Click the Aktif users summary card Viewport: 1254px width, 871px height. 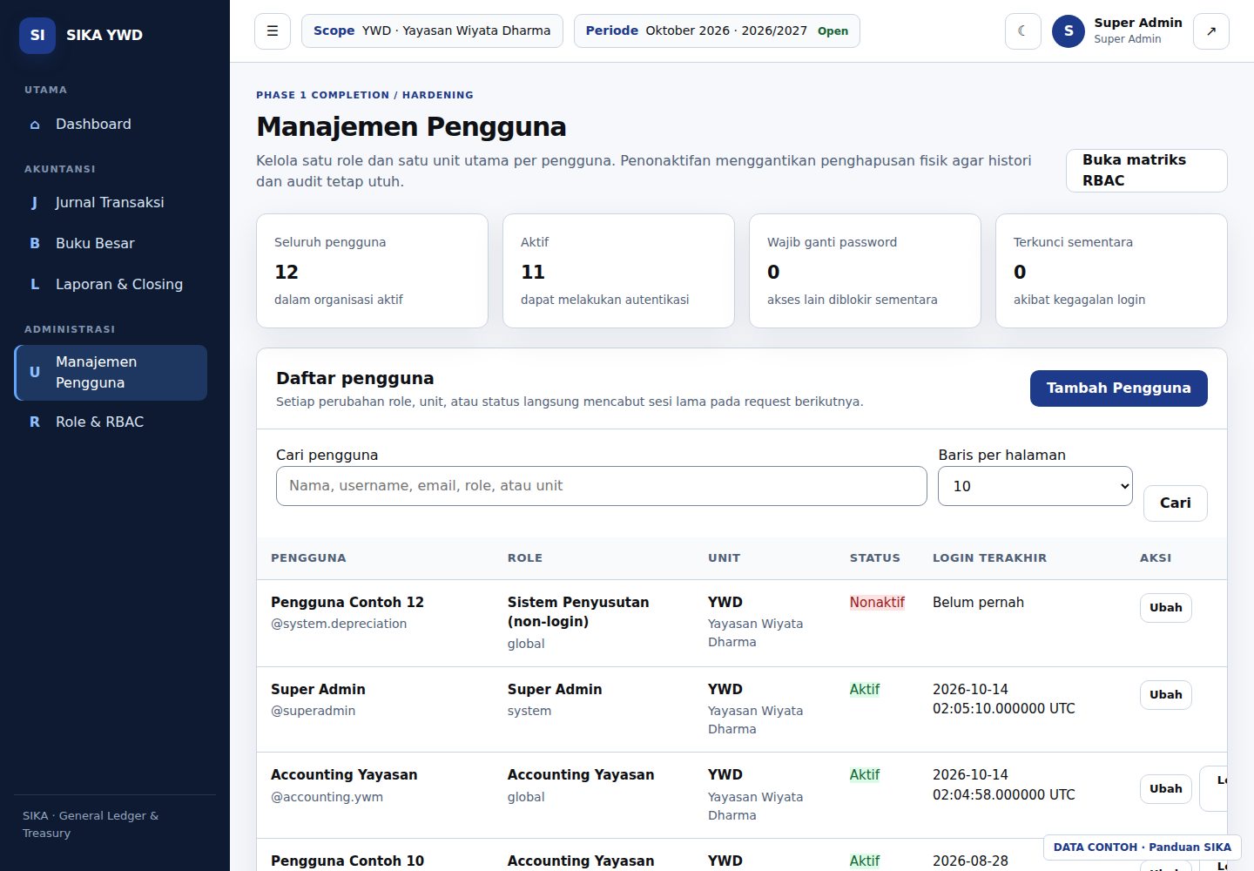click(618, 271)
